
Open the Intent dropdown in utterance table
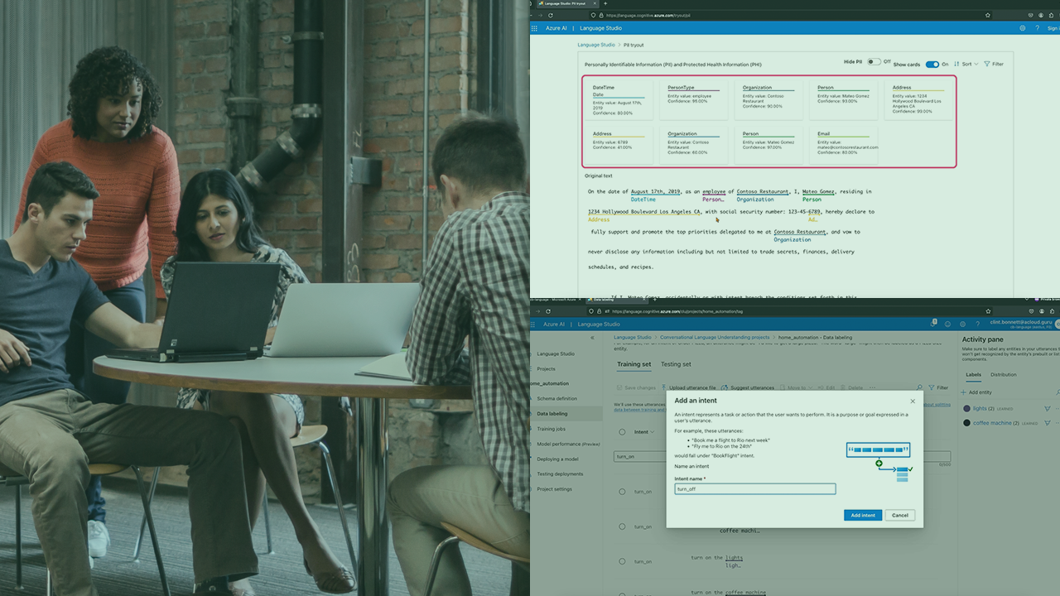653,431
